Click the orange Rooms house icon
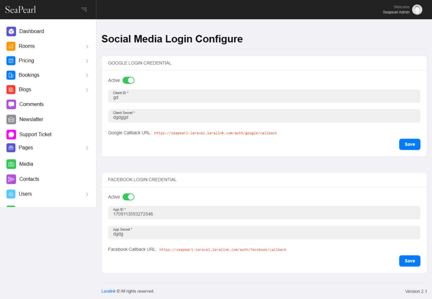The height and width of the screenshot is (299, 432). (x=11, y=46)
